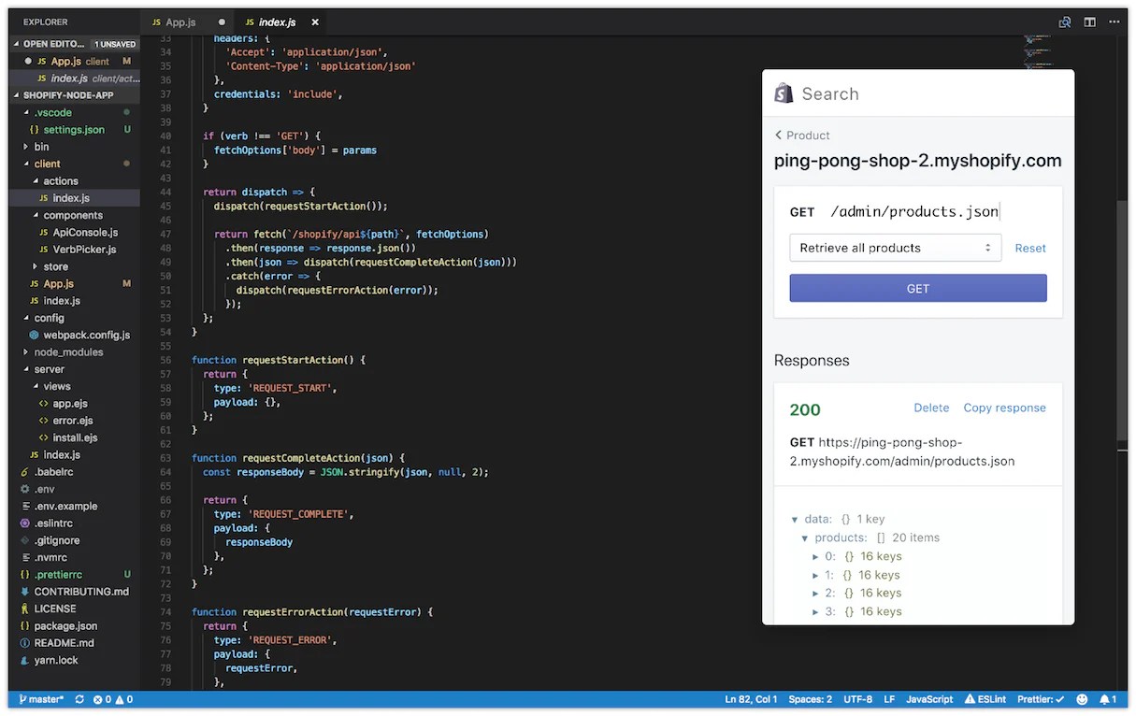1136x716 pixels.
Task: Click the split editor icon
Action: tap(1089, 21)
